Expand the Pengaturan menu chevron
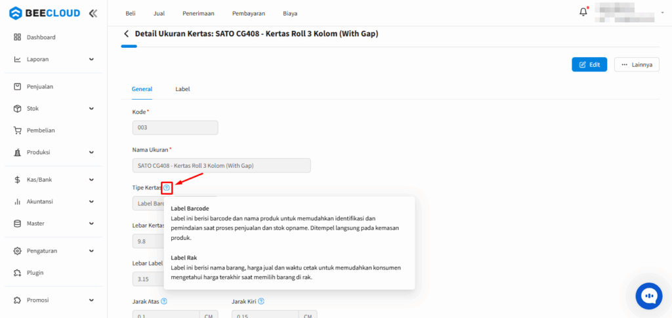Screen dimensions: 672x318 91,250
